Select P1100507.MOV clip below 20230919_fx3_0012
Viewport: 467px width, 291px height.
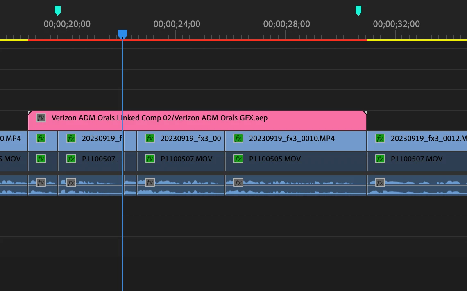coord(417,161)
